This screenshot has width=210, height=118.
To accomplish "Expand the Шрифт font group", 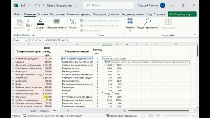I will coord(40,25).
